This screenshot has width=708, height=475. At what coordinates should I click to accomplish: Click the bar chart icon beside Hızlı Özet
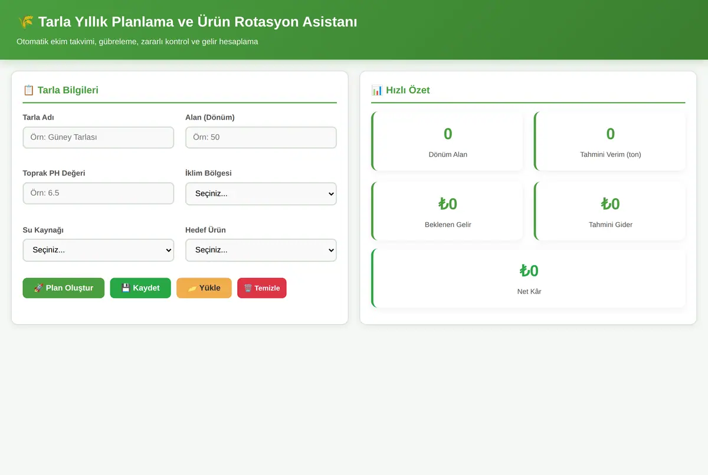(377, 90)
